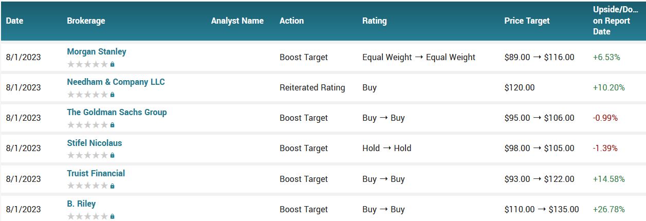
Task: Sort table by the Date column header
Action: tap(15, 21)
